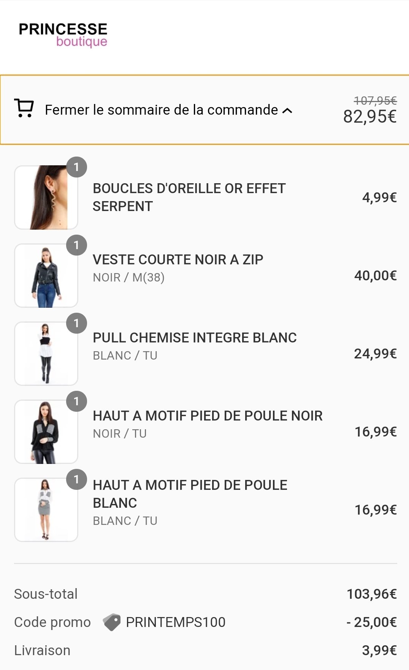
Task: Collapse the order summary chevron
Action: pyautogui.click(x=288, y=110)
